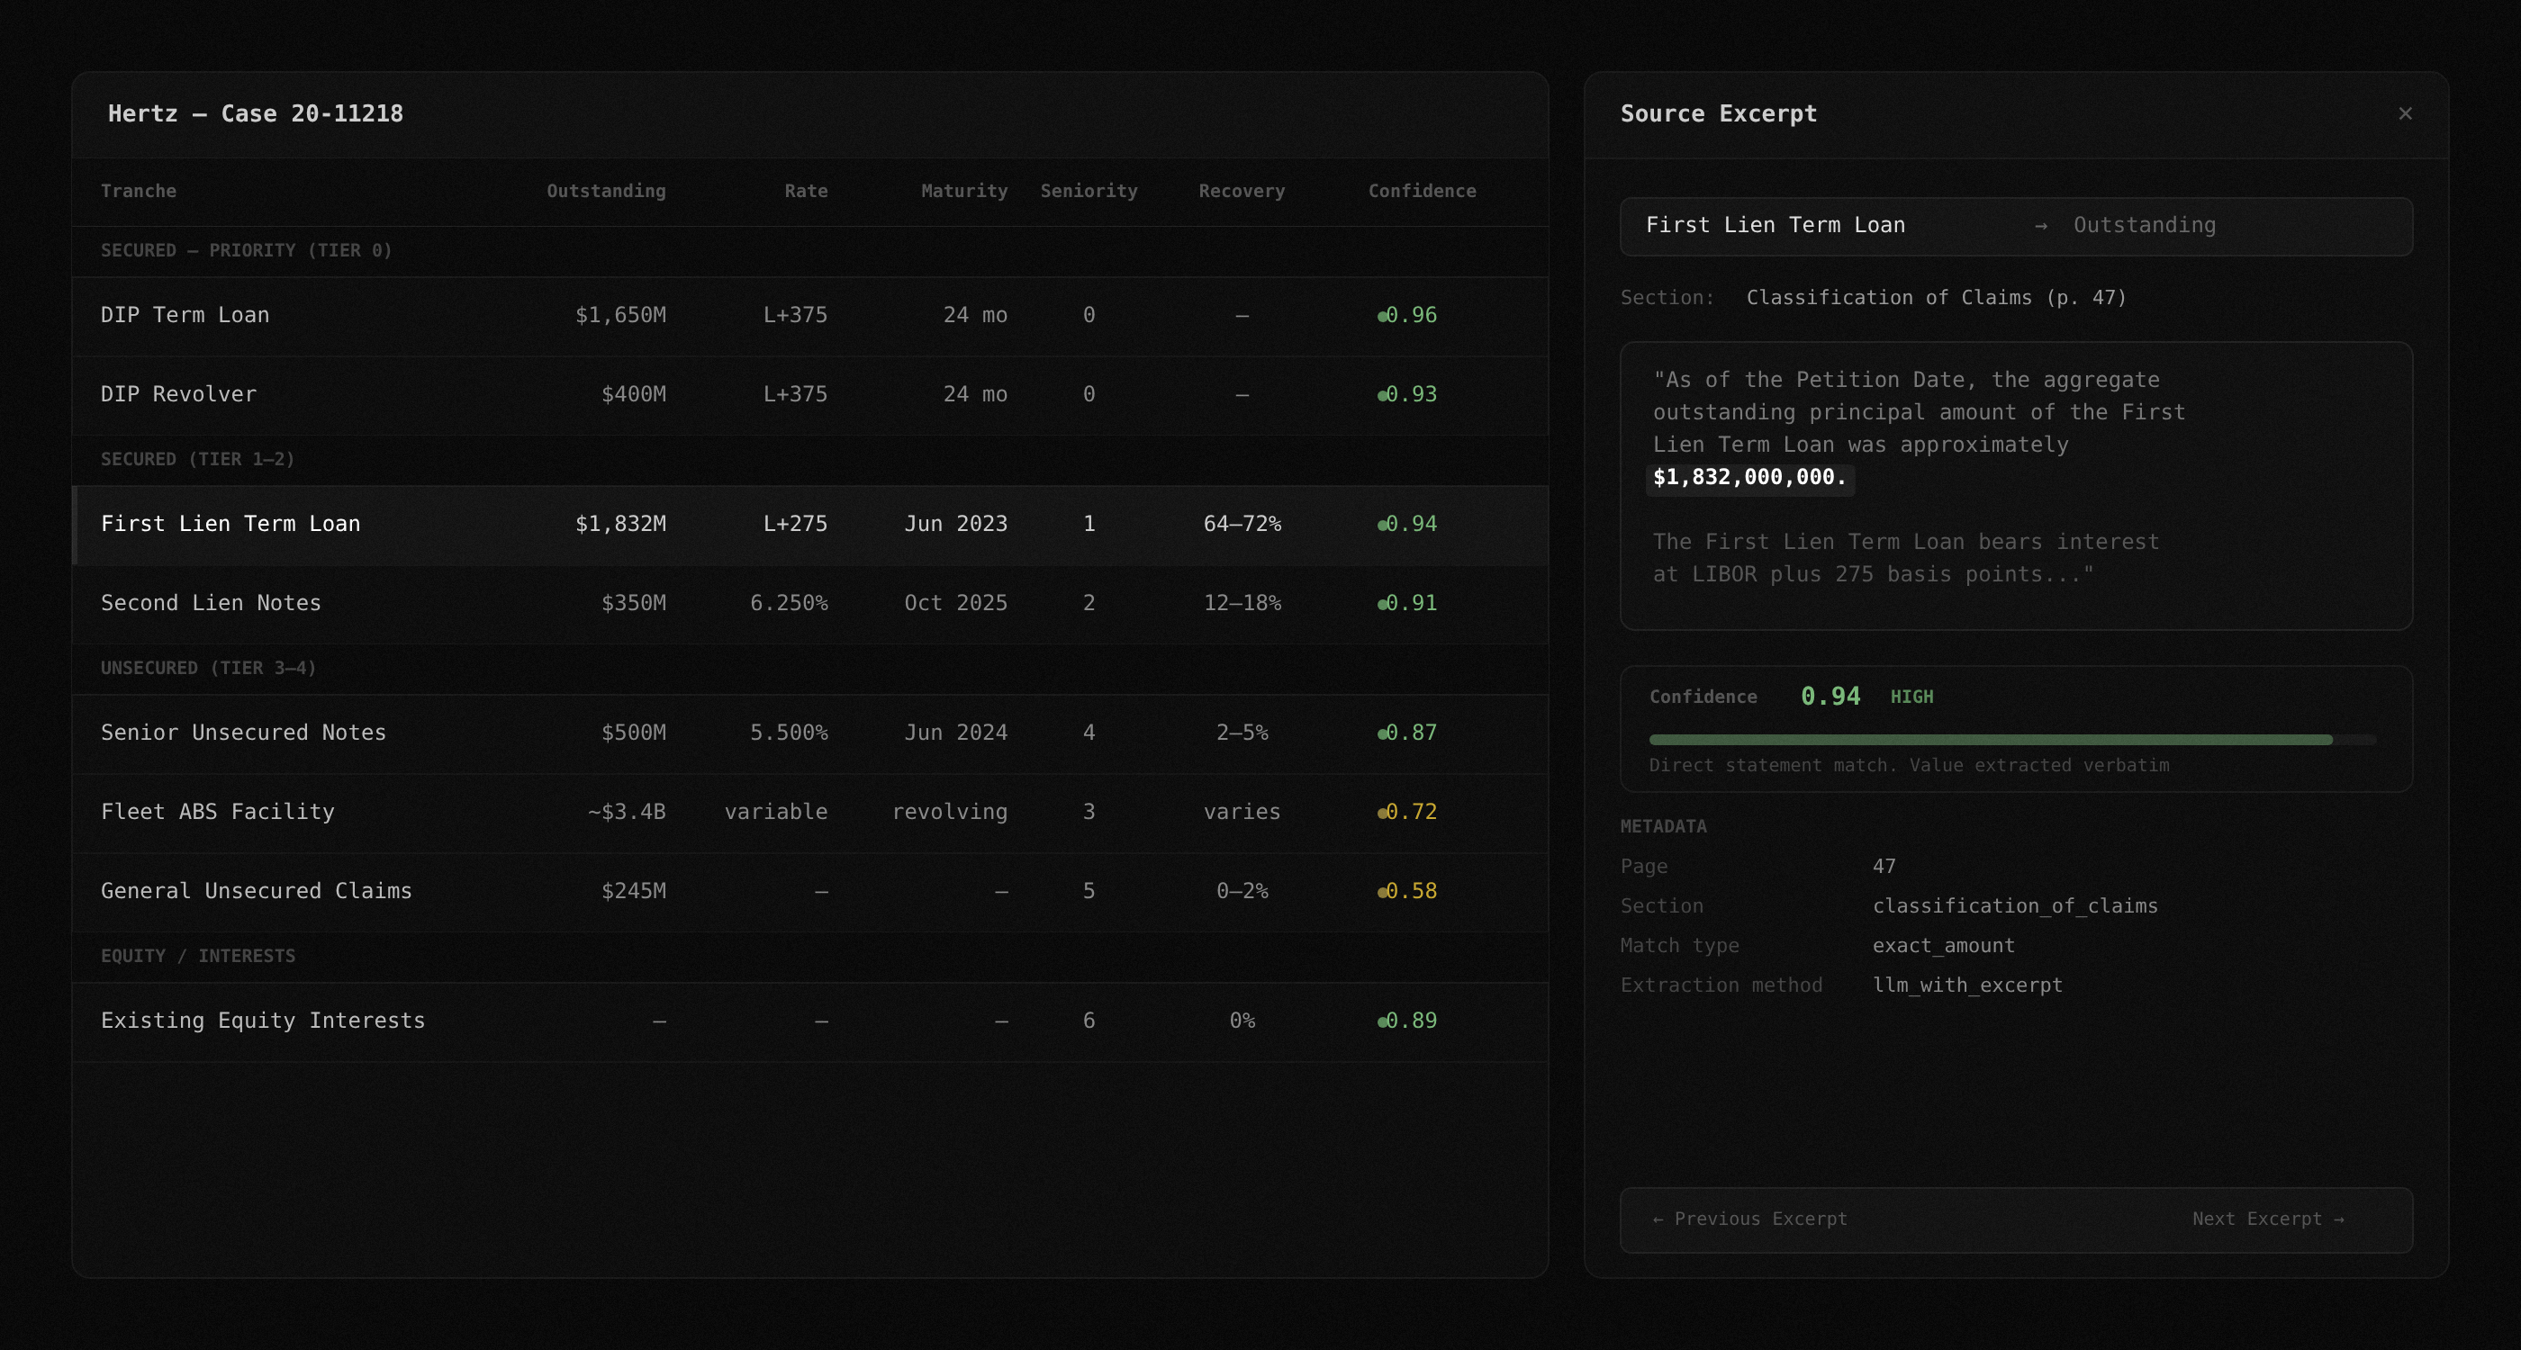Image resolution: width=2521 pixels, height=1350 pixels.
Task: Click the Outstanding column header
Action: (x=606, y=192)
